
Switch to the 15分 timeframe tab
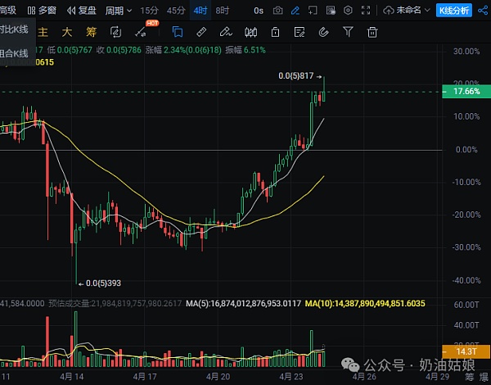pyautogui.click(x=150, y=11)
